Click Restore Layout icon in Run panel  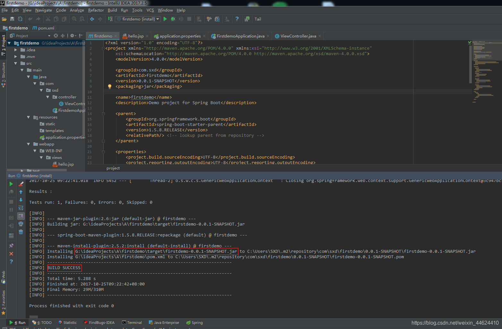11,235
